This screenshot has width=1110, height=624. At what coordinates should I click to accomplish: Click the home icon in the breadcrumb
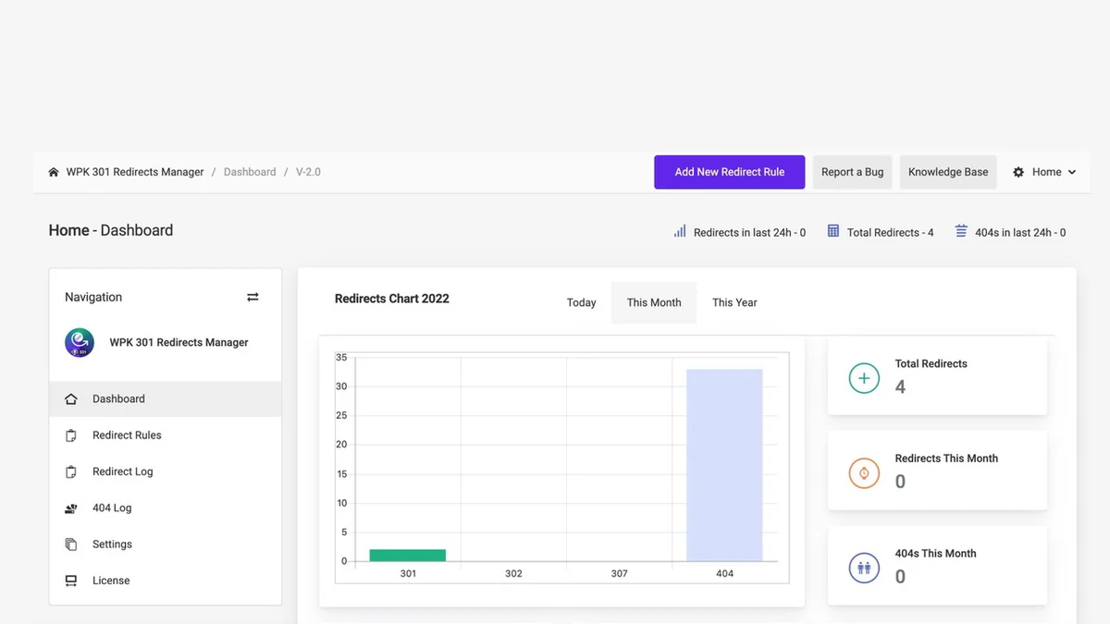[x=54, y=172]
